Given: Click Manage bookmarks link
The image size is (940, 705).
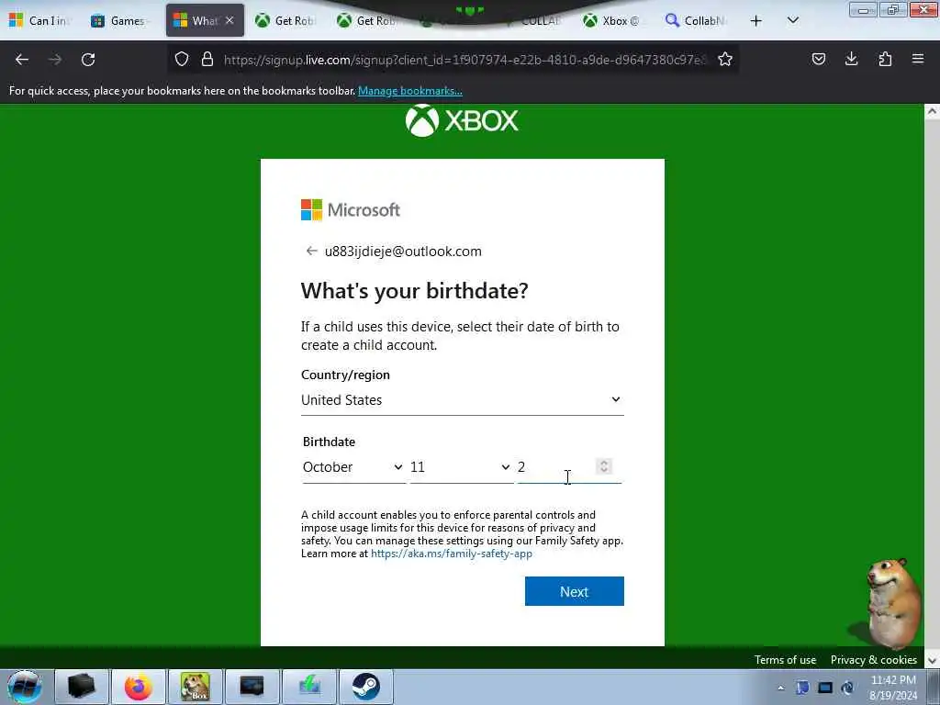Looking at the screenshot, I should (x=410, y=91).
